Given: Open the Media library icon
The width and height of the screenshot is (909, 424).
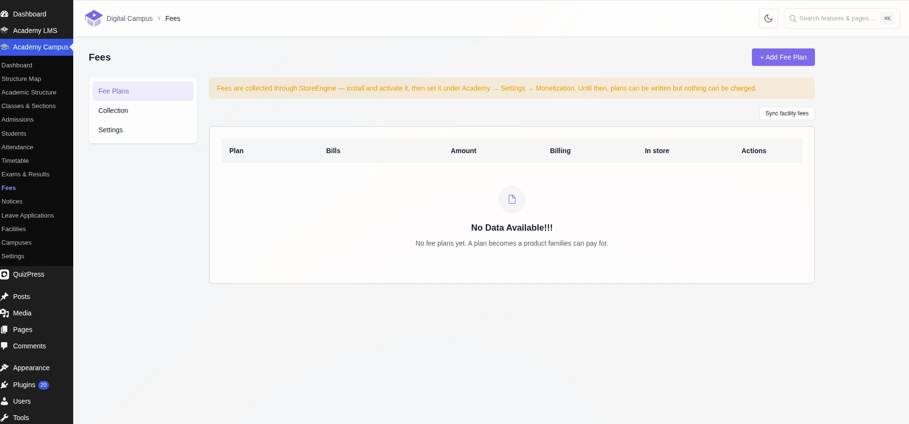Looking at the screenshot, I should pyautogui.click(x=5, y=313).
